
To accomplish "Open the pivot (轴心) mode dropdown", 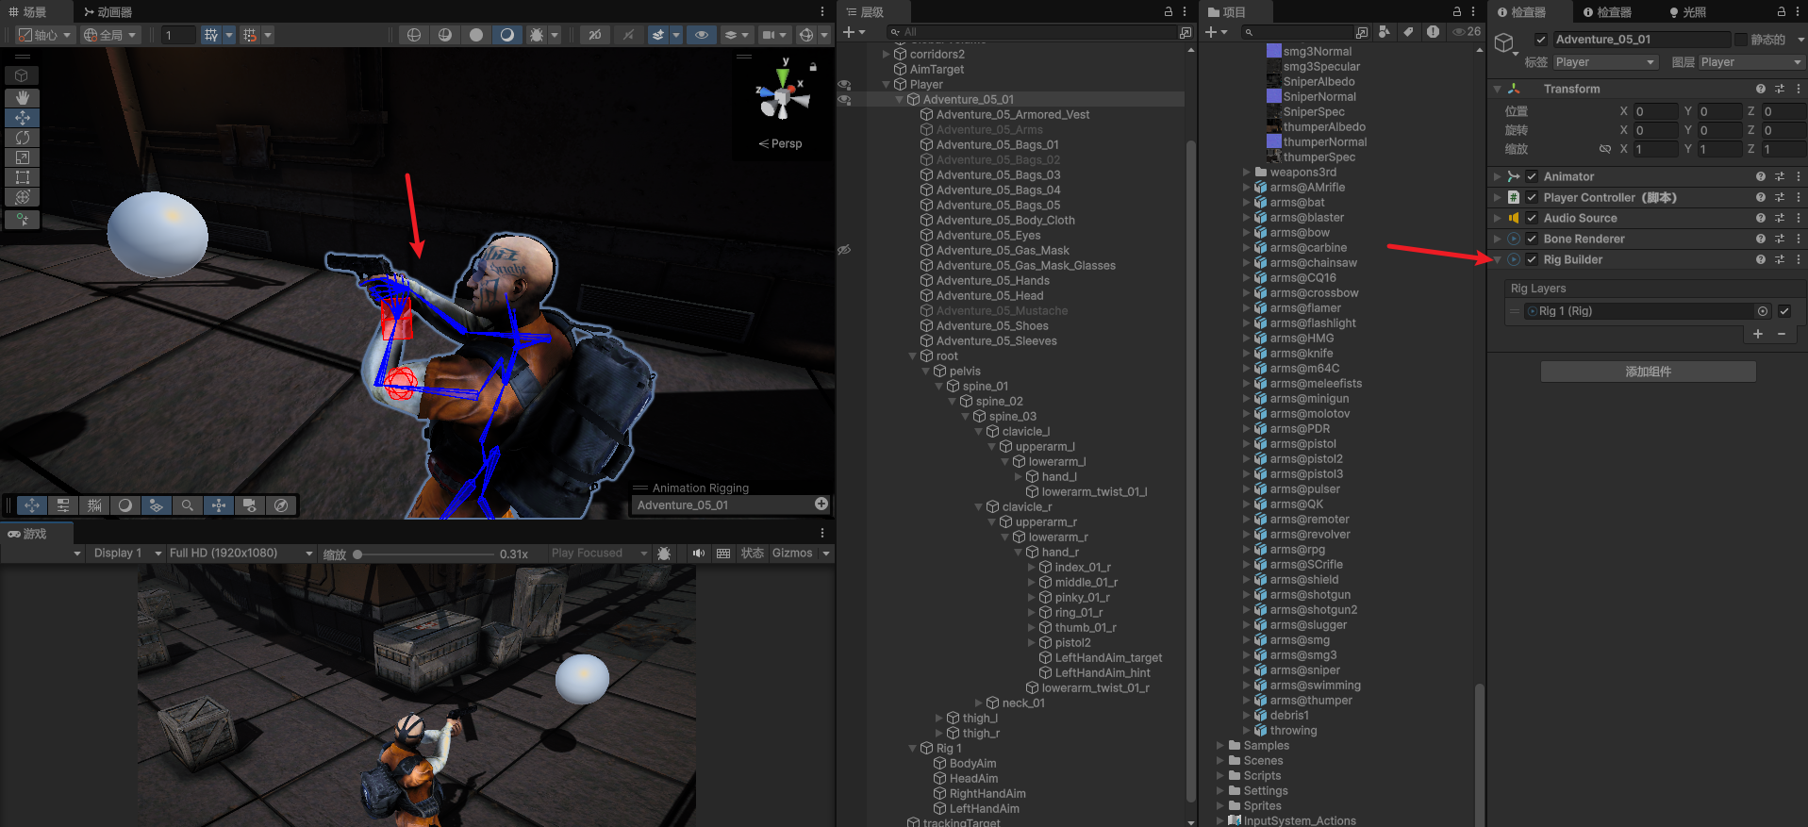I will pos(44,35).
